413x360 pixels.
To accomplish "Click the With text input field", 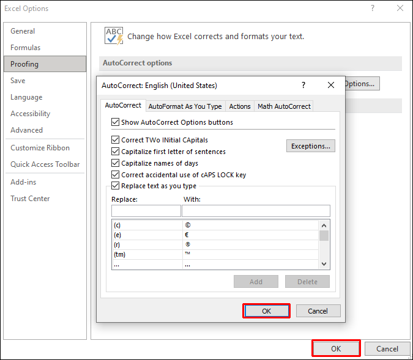I will [x=256, y=211].
